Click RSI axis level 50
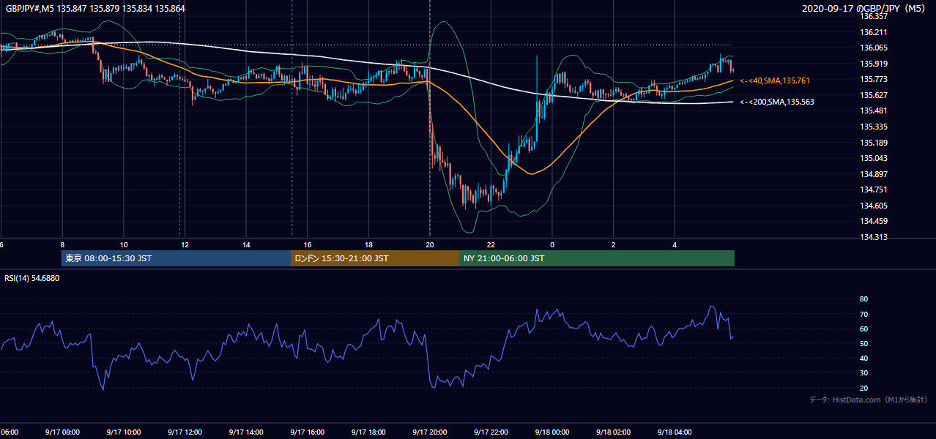The height and width of the screenshot is (439, 936). pos(864,344)
